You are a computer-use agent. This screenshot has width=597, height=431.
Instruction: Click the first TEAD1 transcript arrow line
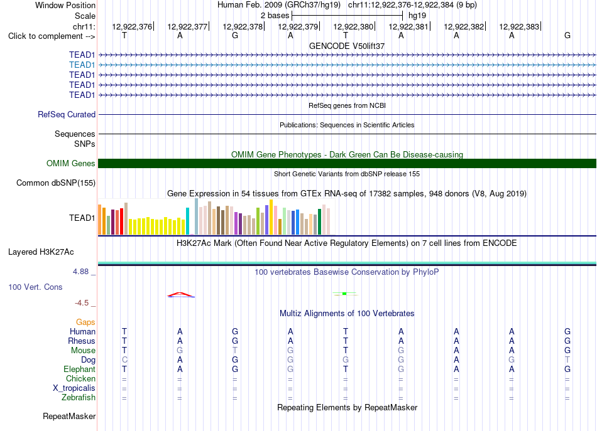[x=347, y=55]
